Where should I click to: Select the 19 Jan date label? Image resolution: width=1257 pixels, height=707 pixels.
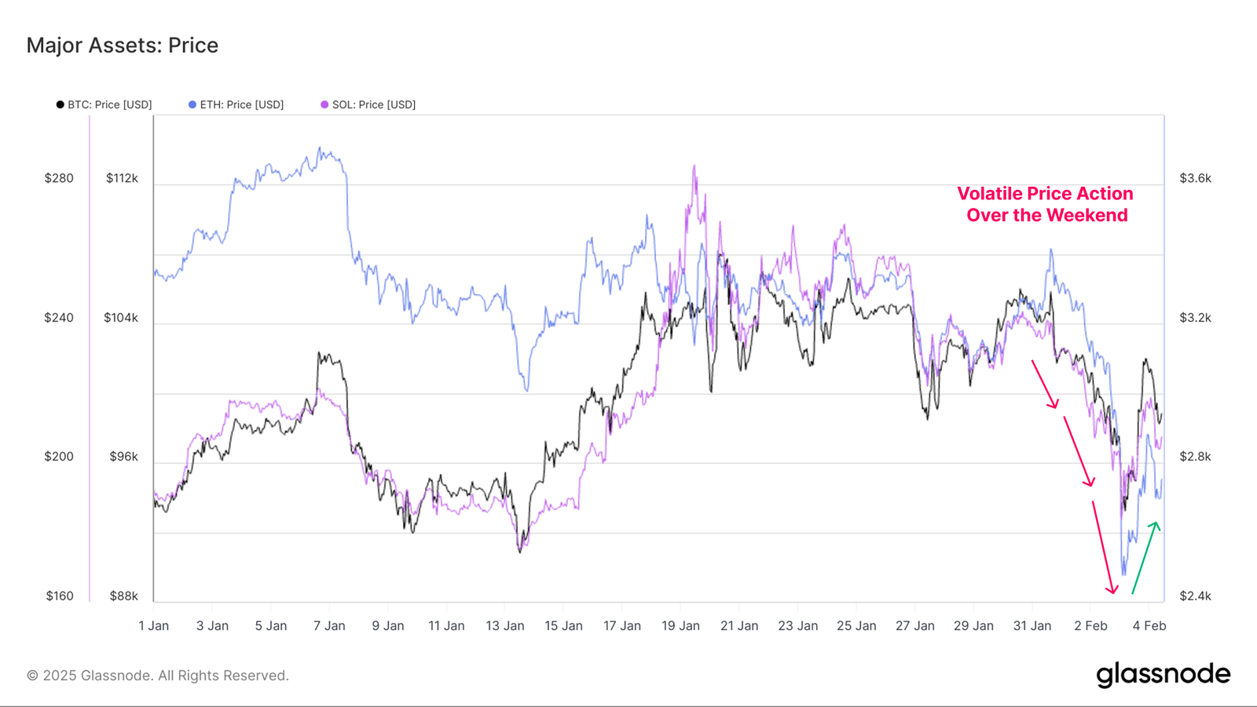(x=680, y=625)
